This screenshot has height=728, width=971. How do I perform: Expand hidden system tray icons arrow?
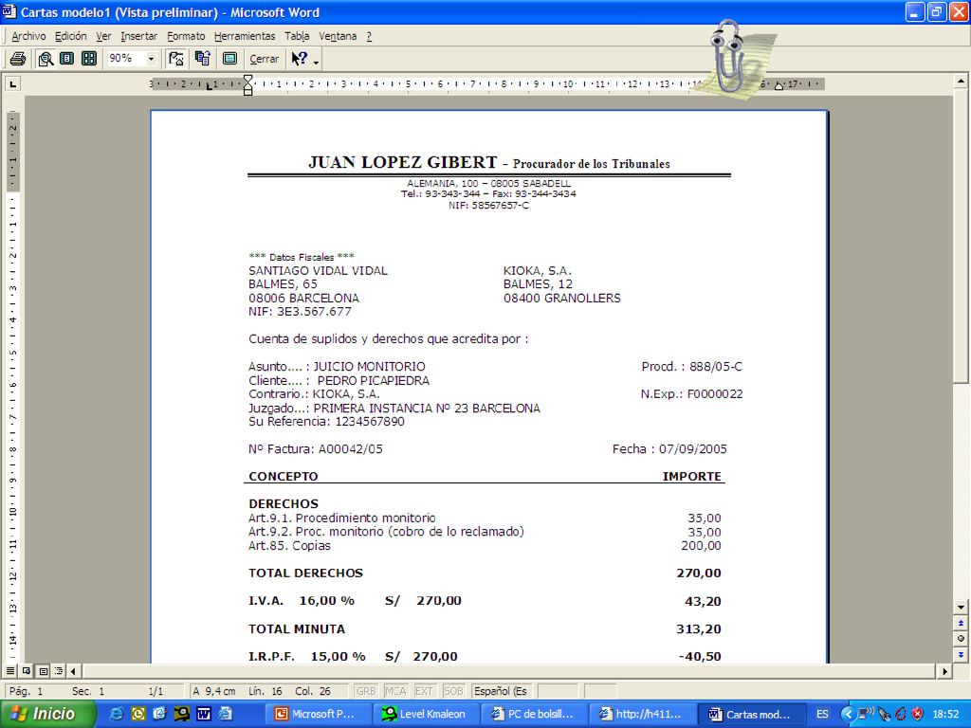(848, 714)
